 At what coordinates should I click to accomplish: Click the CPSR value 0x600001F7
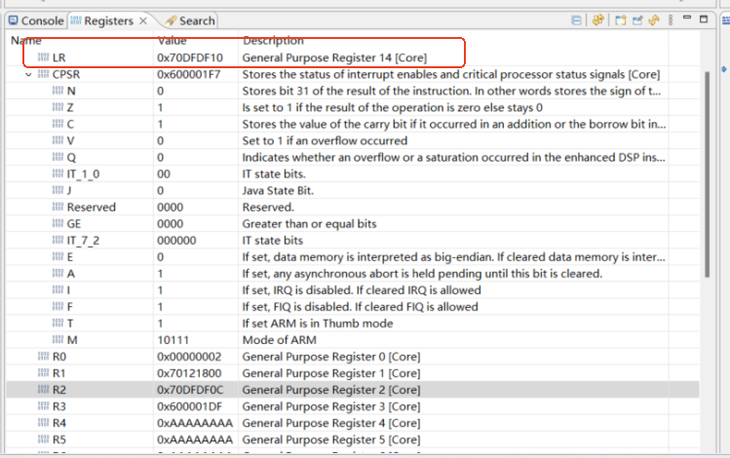tap(188, 74)
